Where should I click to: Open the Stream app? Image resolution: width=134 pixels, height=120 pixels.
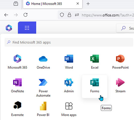click(120, 86)
